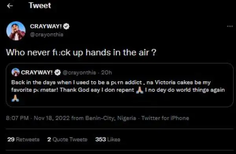Click praying hands emoji on the last line

click(x=15, y=98)
